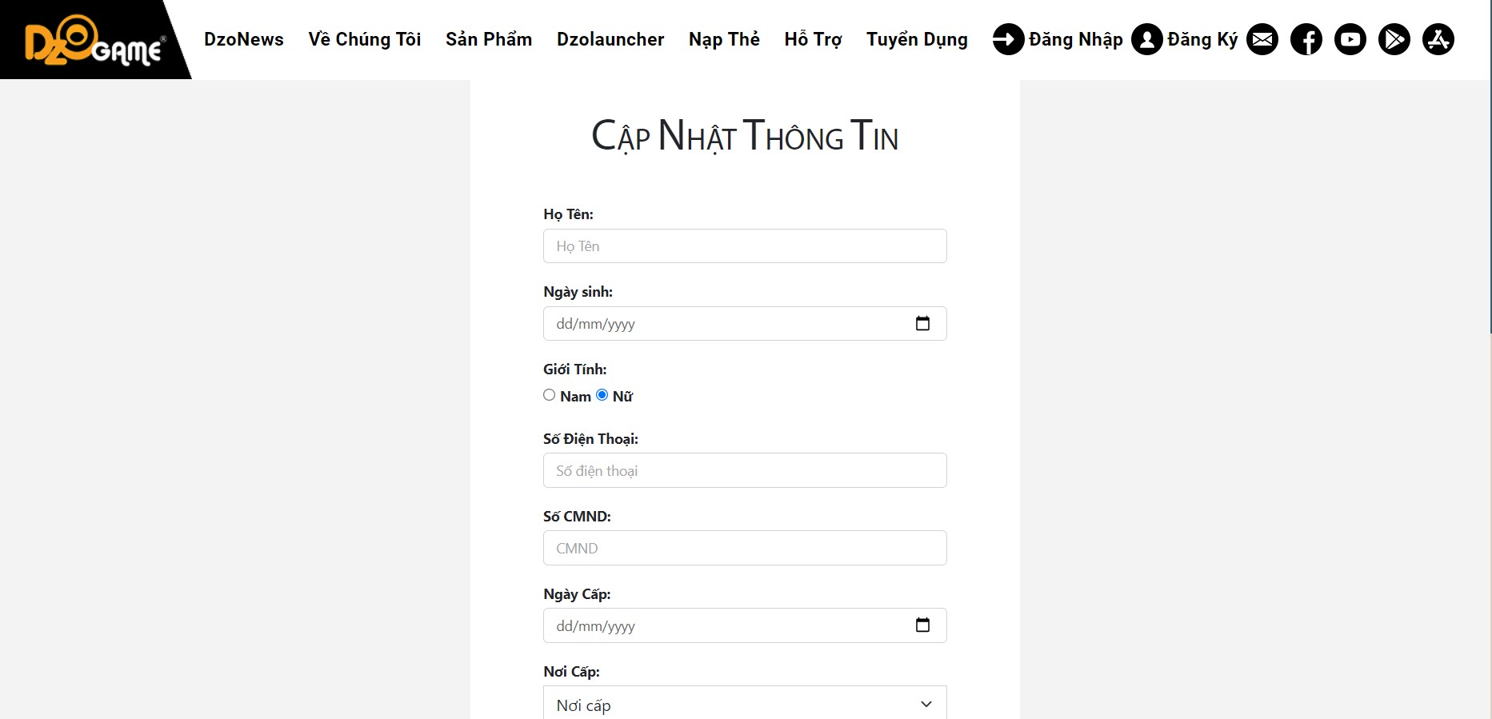The width and height of the screenshot is (1492, 719).
Task: Open the Ngày sinh calendar picker
Action: click(x=922, y=323)
